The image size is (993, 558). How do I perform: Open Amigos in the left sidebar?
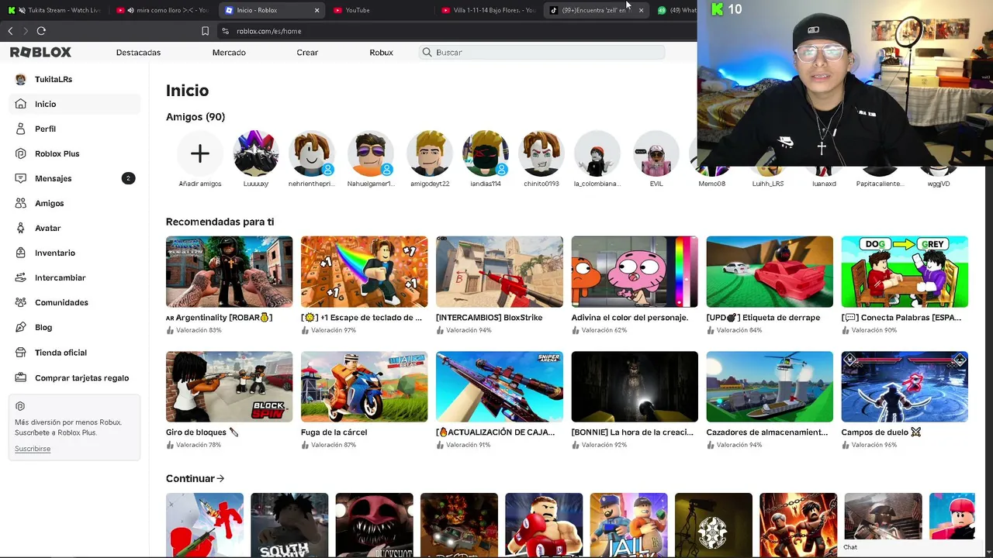(74, 203)
